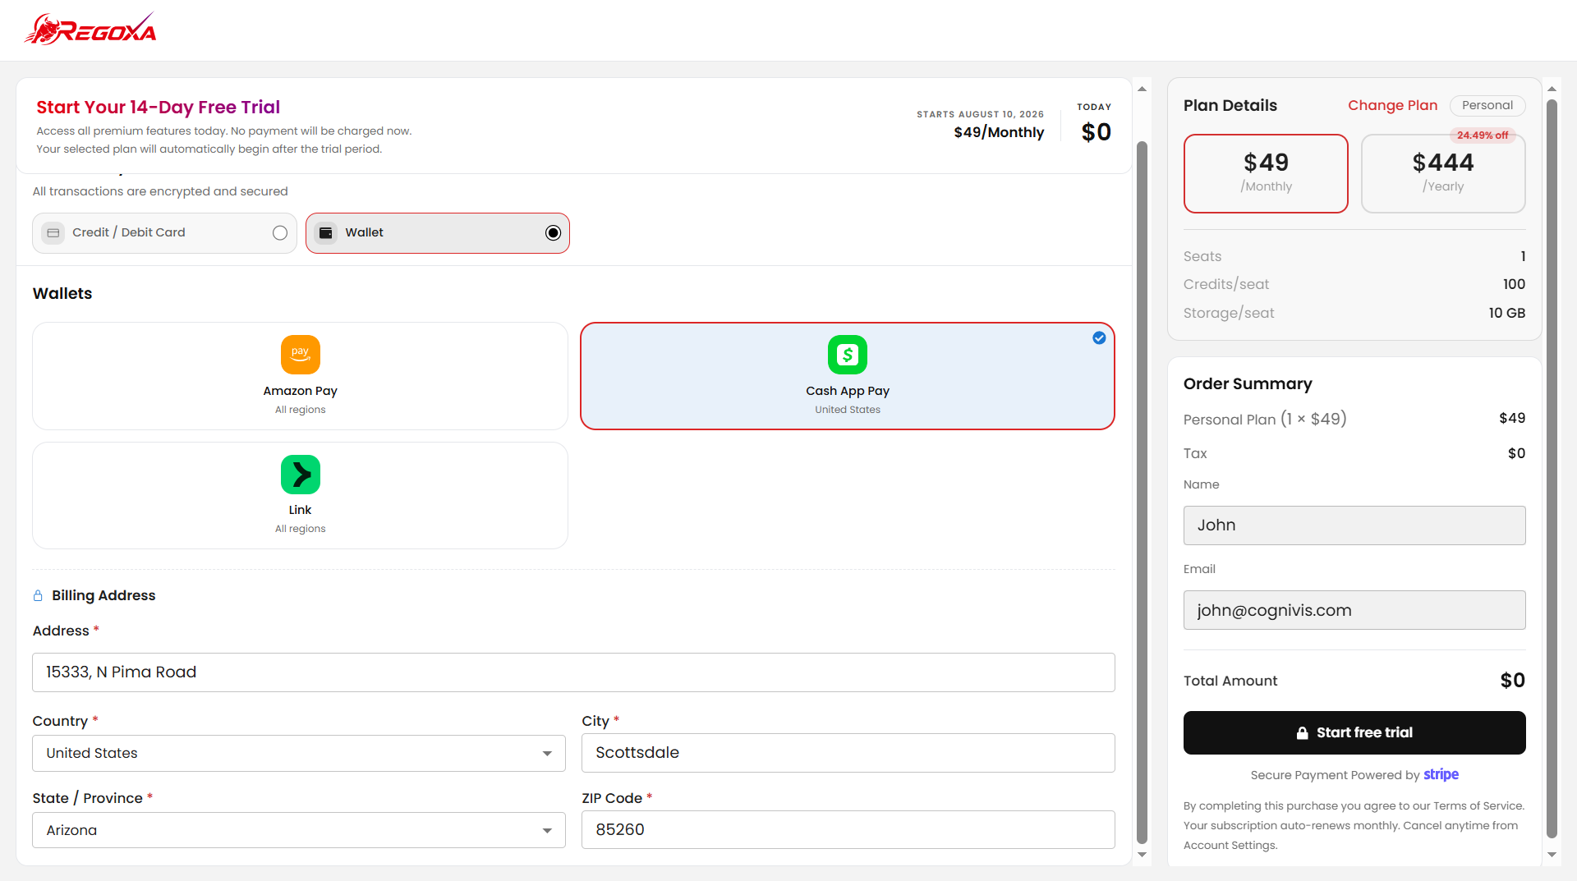Click the Personal Plan (1 × $49) line
Screen dimensions: 1577x881
coord(1265,419)
